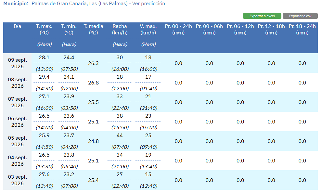Select the Pr. 00 - 24h column header
Screen dimensions: 322x192
coord(178,30)
